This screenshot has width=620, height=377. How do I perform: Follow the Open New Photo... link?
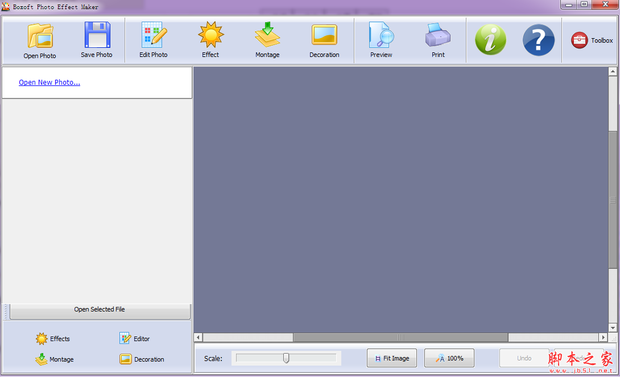point(49,83)
